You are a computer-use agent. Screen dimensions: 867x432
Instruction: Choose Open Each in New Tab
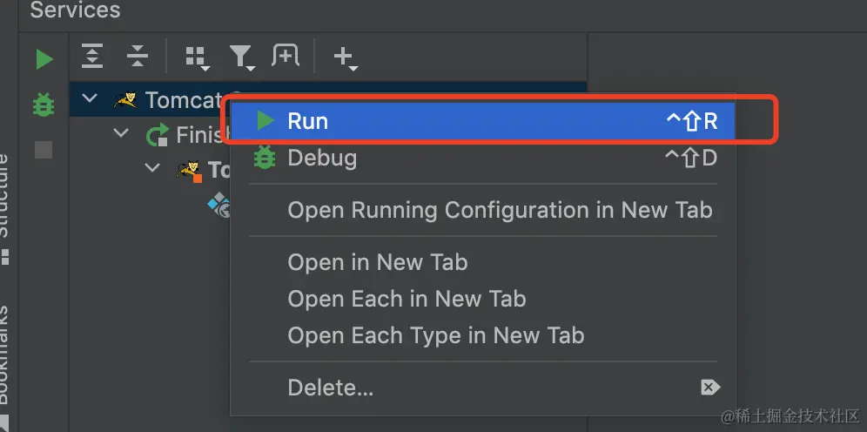click(407, 299)
